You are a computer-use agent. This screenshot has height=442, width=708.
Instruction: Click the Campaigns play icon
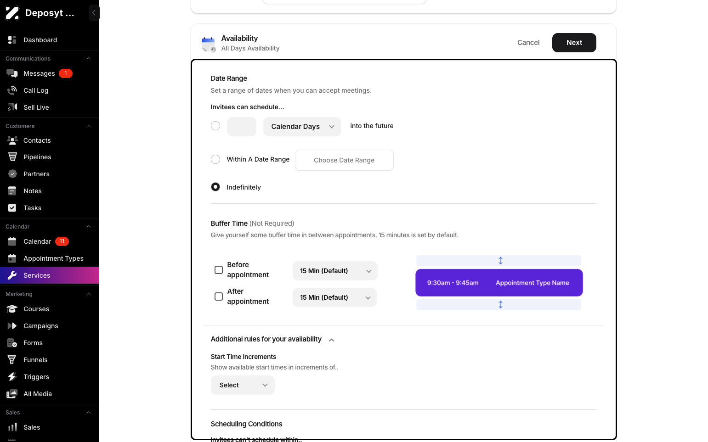12,326
